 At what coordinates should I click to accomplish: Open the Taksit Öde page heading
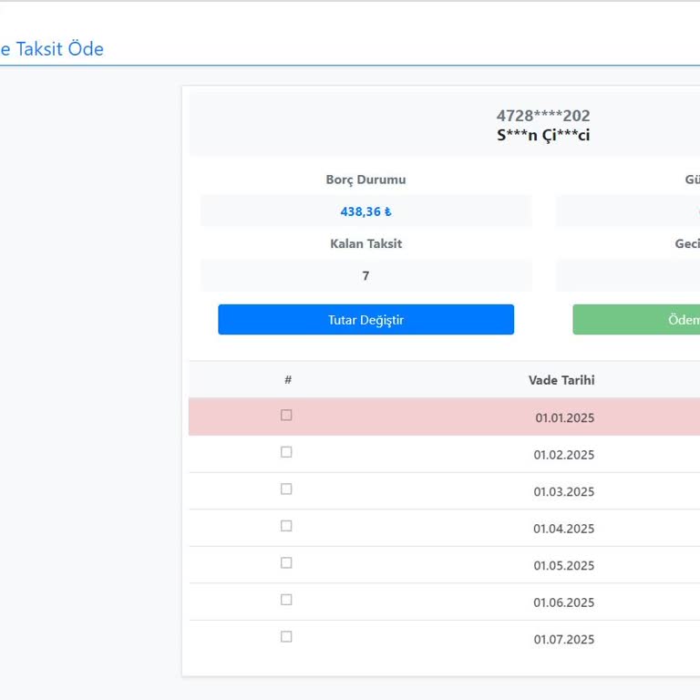pyautogui.click(x=52, y=49)
